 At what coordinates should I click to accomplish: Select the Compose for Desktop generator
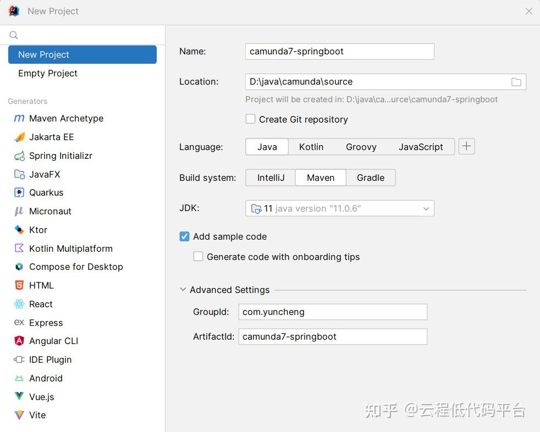pyautogui.click(x=75, y=267)
